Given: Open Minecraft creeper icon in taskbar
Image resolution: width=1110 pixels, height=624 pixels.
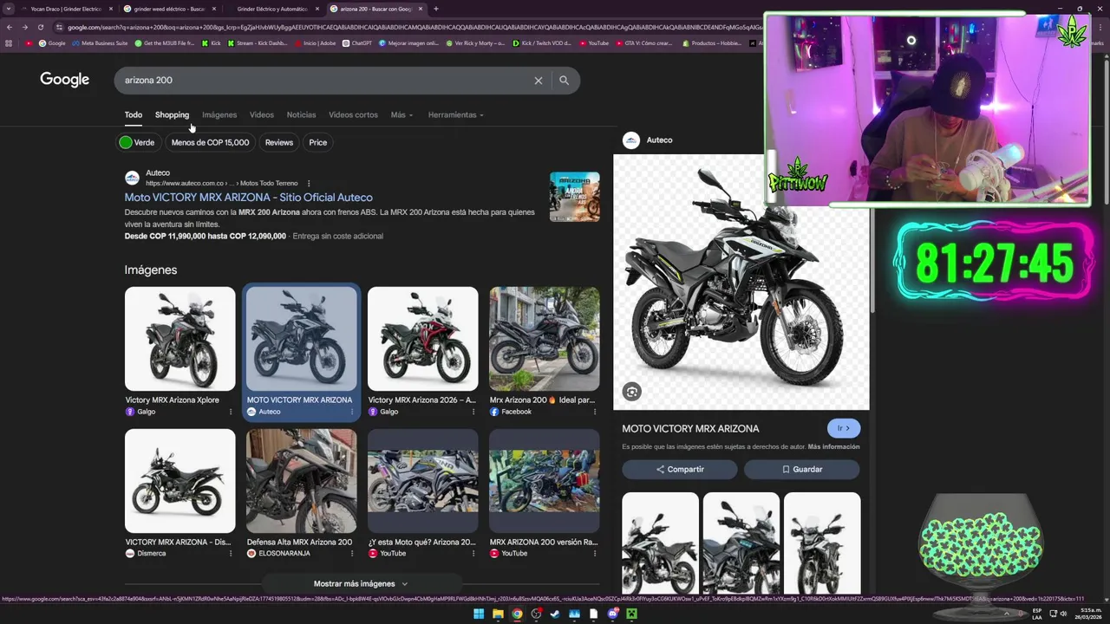Looking at the screenshot, I should tap(631, 614).
